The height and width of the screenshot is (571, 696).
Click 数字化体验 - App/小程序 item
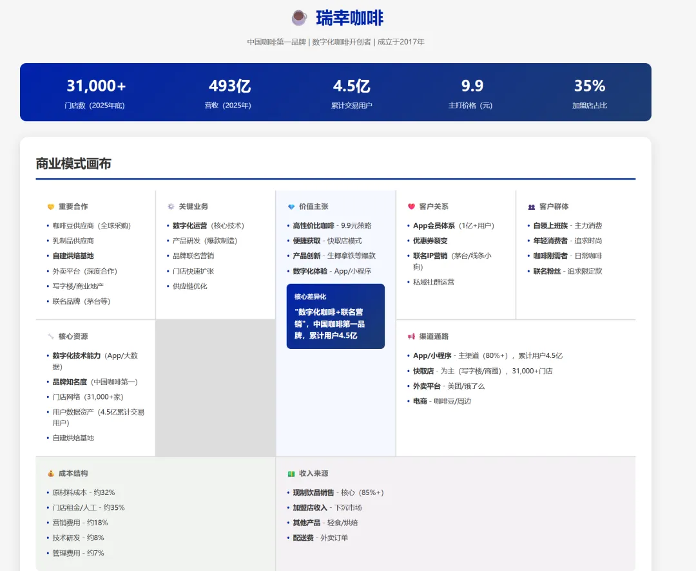click(332, 271)
